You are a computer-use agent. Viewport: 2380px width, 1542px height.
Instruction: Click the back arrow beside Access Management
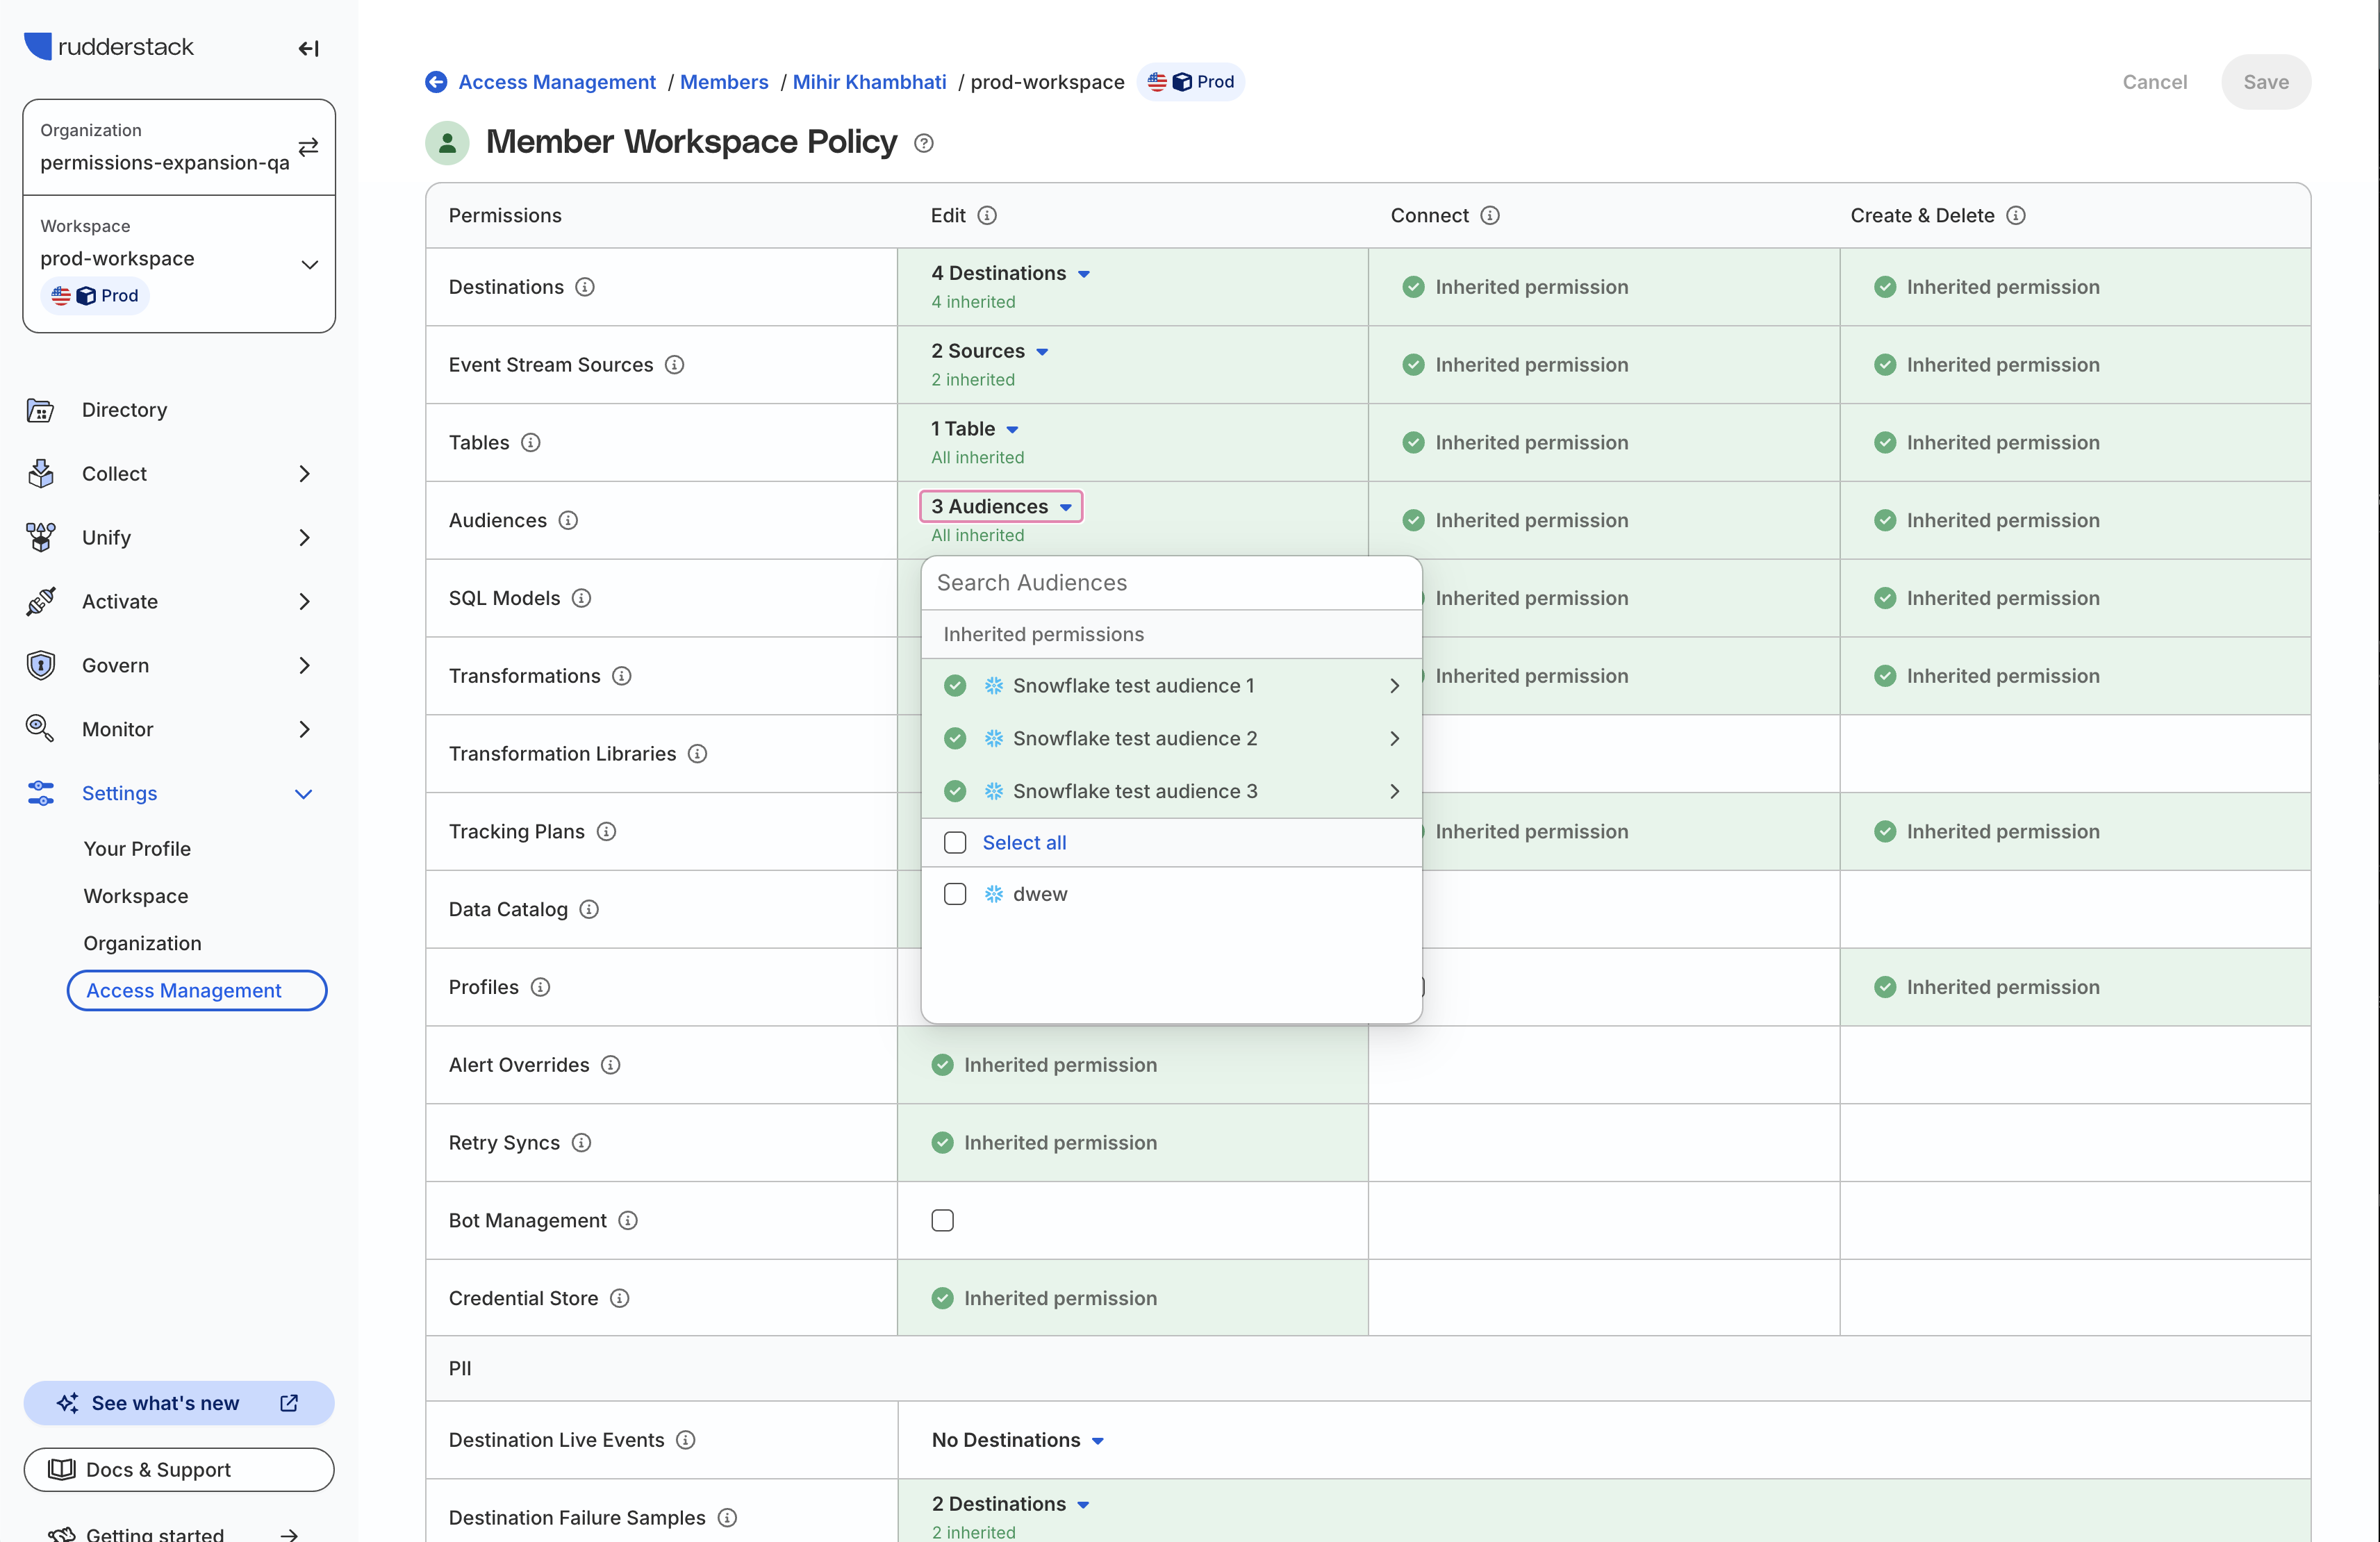(x=436, y=82)
